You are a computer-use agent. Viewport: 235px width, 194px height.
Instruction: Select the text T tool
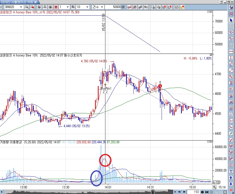231,172
